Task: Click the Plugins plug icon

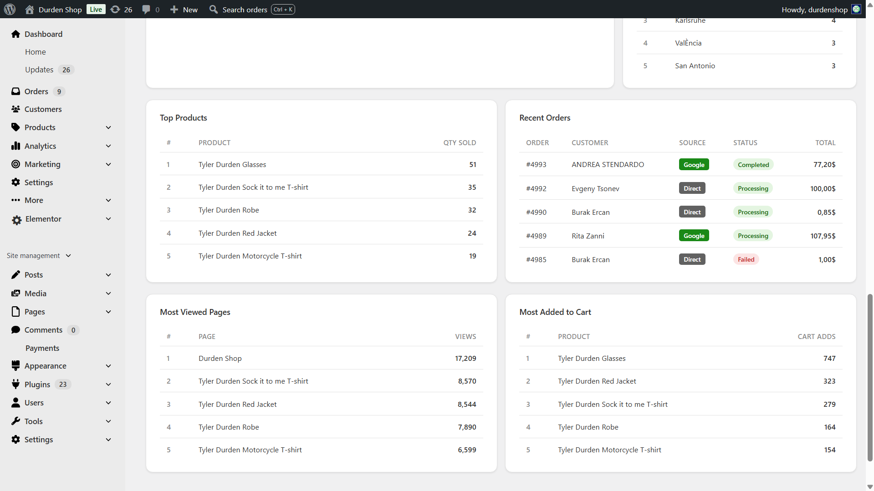Action: coord(16,385)
